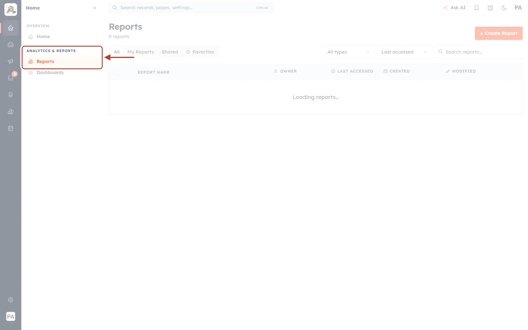Click the bookmark icon in the top bar

coord(477,8)
